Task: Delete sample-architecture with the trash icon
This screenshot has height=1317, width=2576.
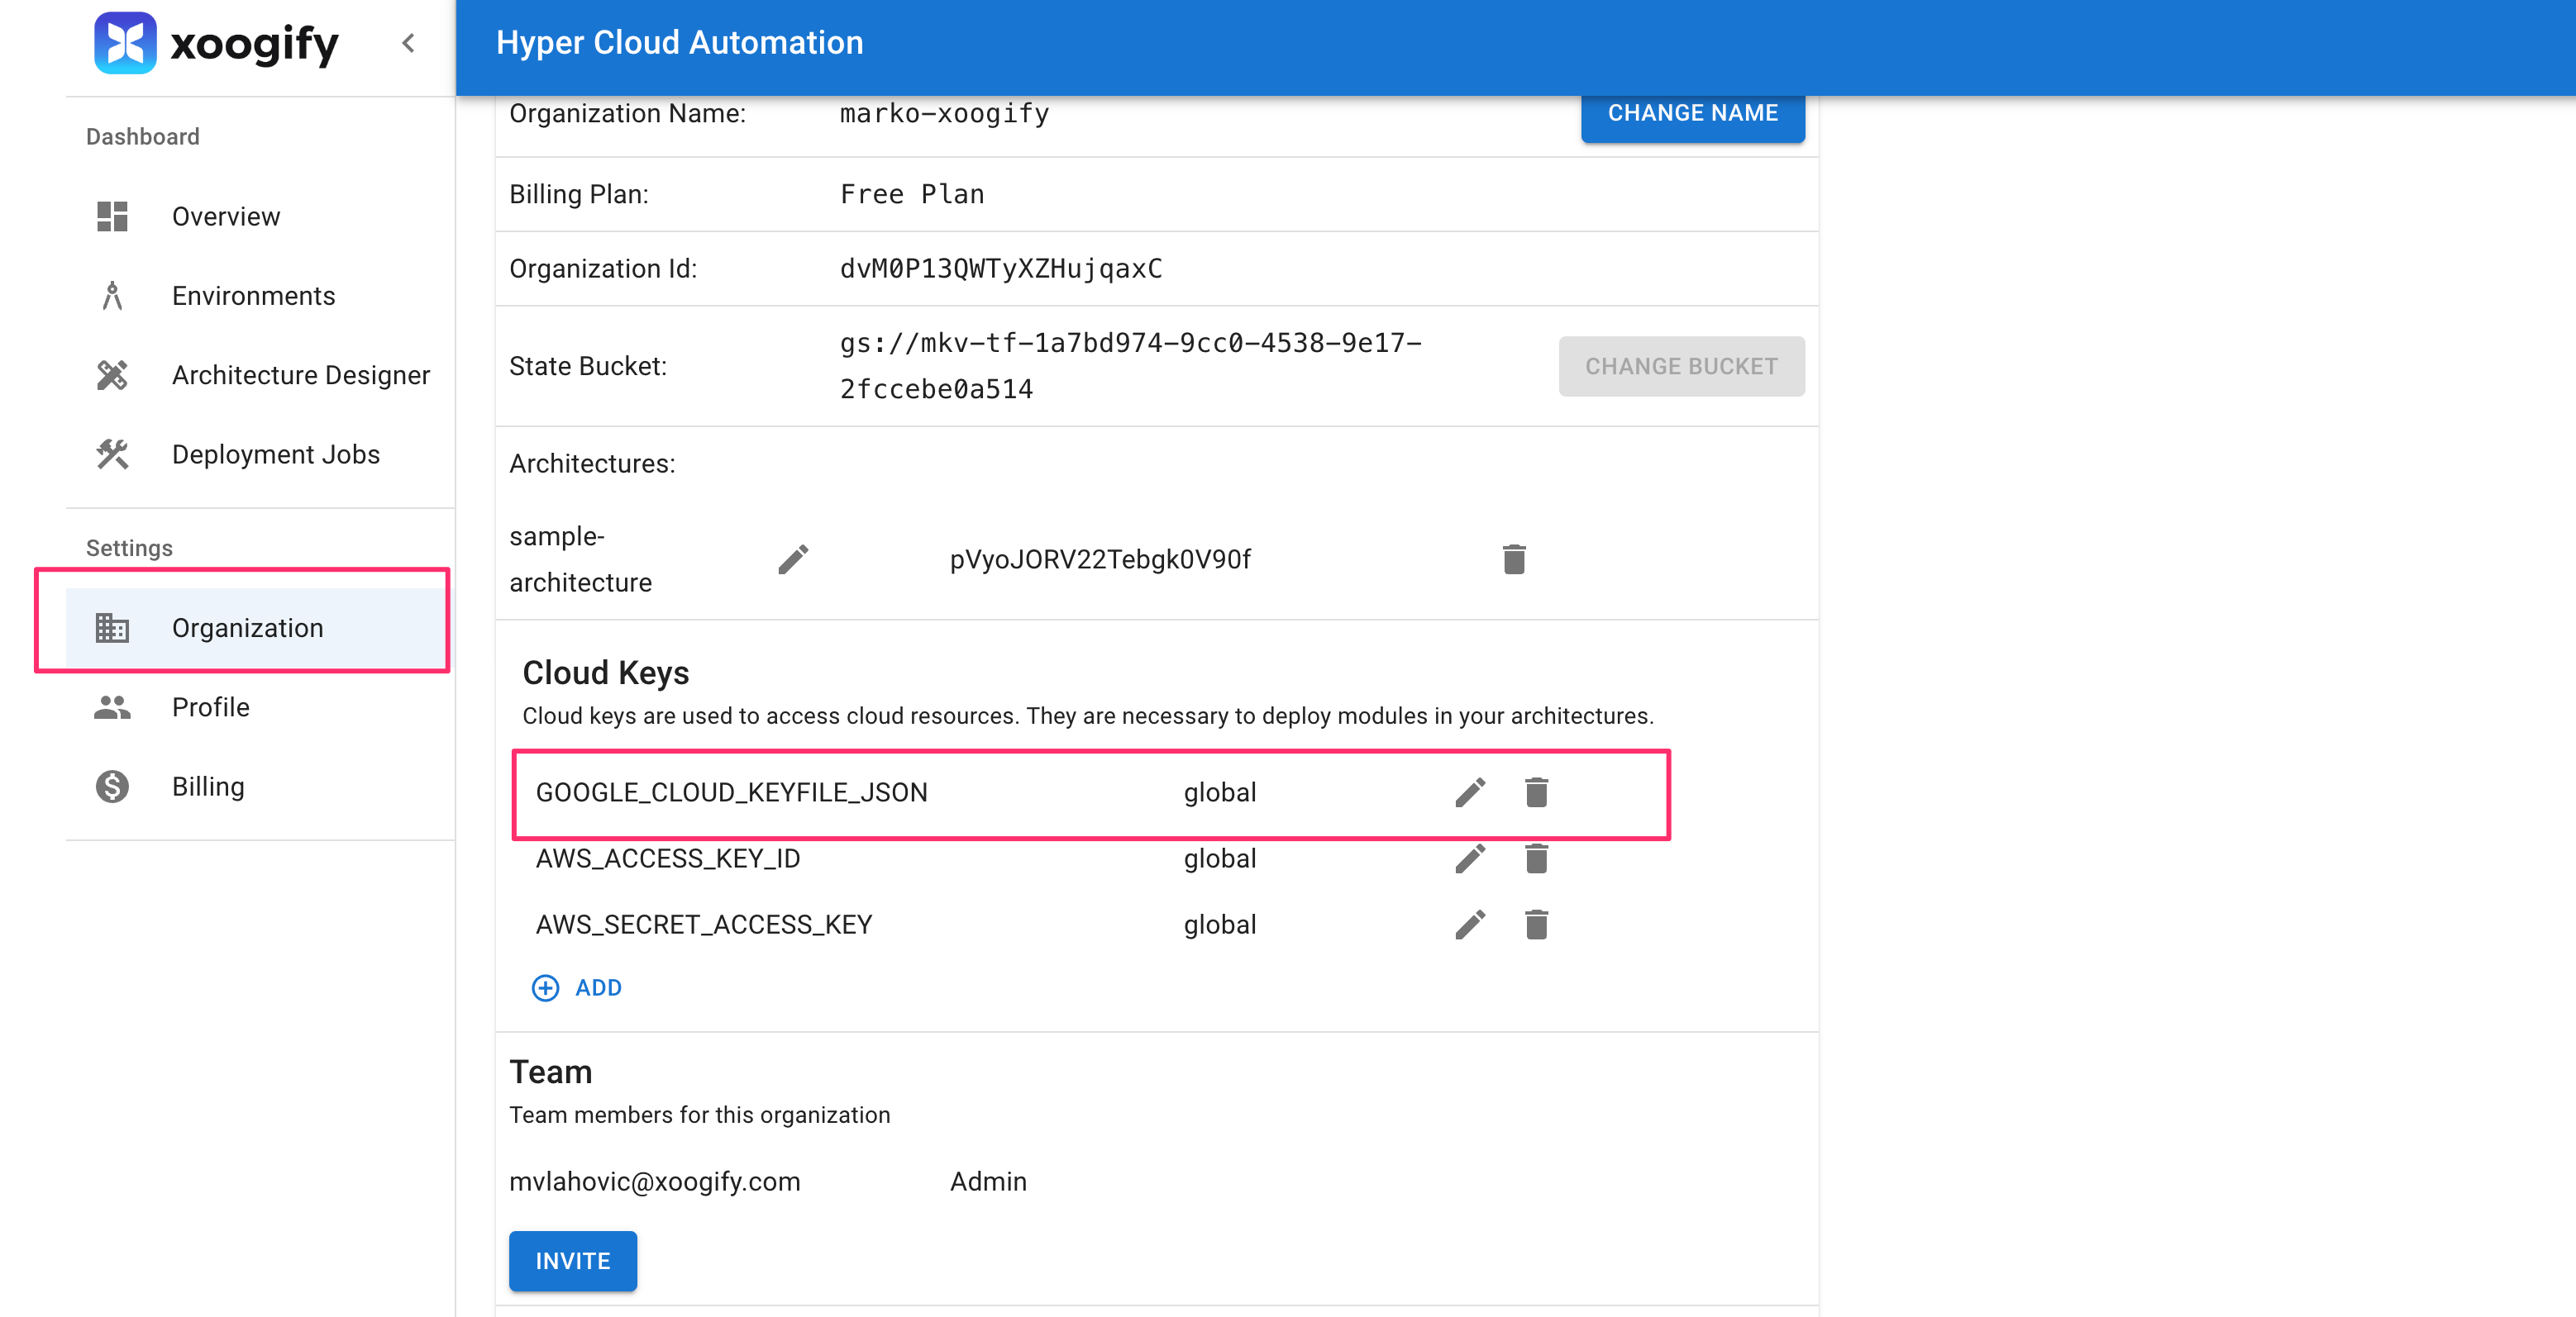Action: coord(1514,559)
